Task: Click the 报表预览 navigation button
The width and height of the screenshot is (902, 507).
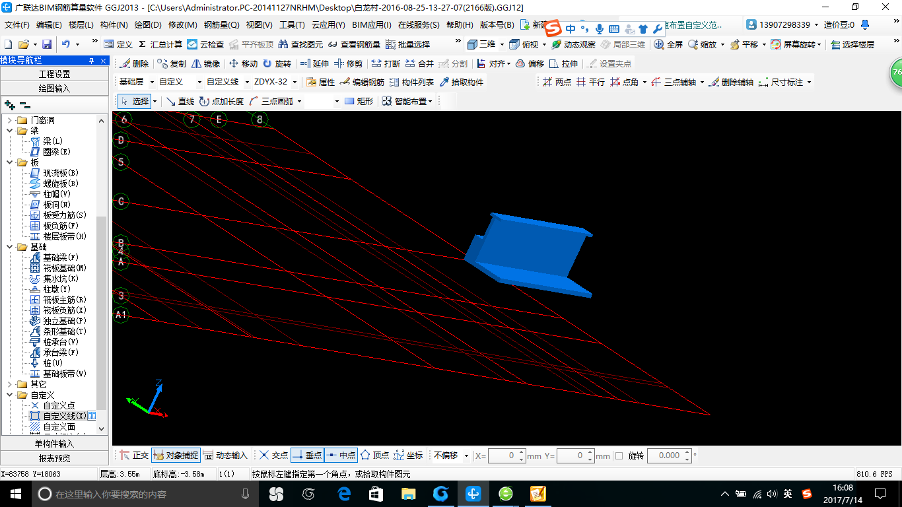Action: (x=54, y=458)
